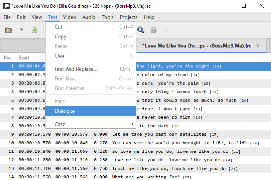Choose Copy from the Text menu

pos(91,36)
